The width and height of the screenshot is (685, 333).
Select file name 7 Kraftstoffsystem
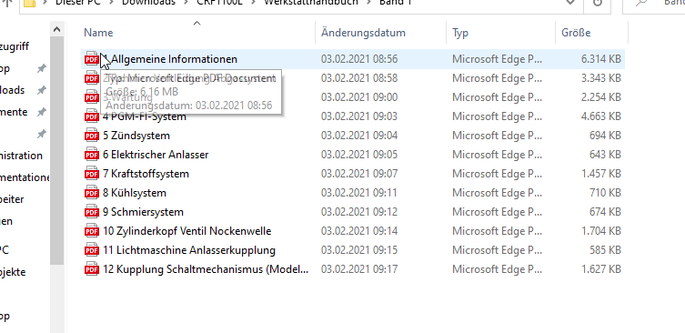[146, 174]
